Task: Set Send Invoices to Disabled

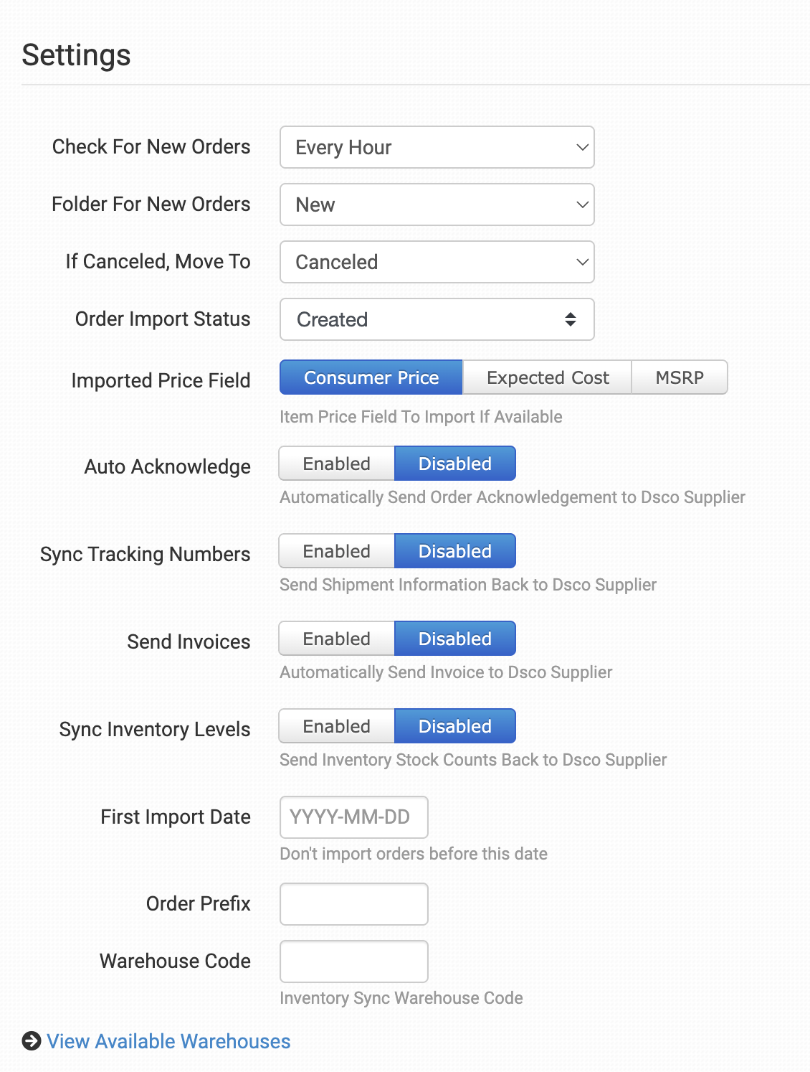Action: tap(455, 639)
